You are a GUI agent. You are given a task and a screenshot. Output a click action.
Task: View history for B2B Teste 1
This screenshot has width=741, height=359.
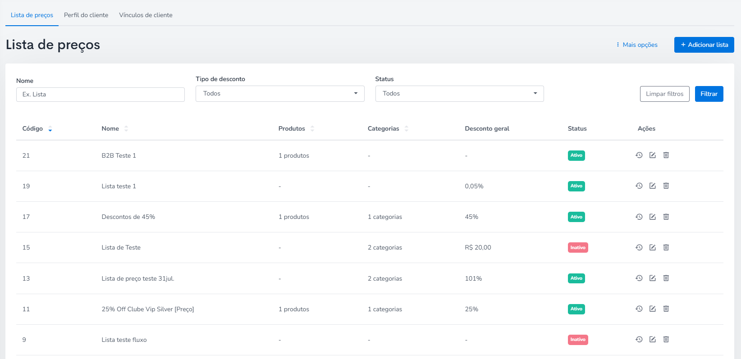click(x=639, y=155)
